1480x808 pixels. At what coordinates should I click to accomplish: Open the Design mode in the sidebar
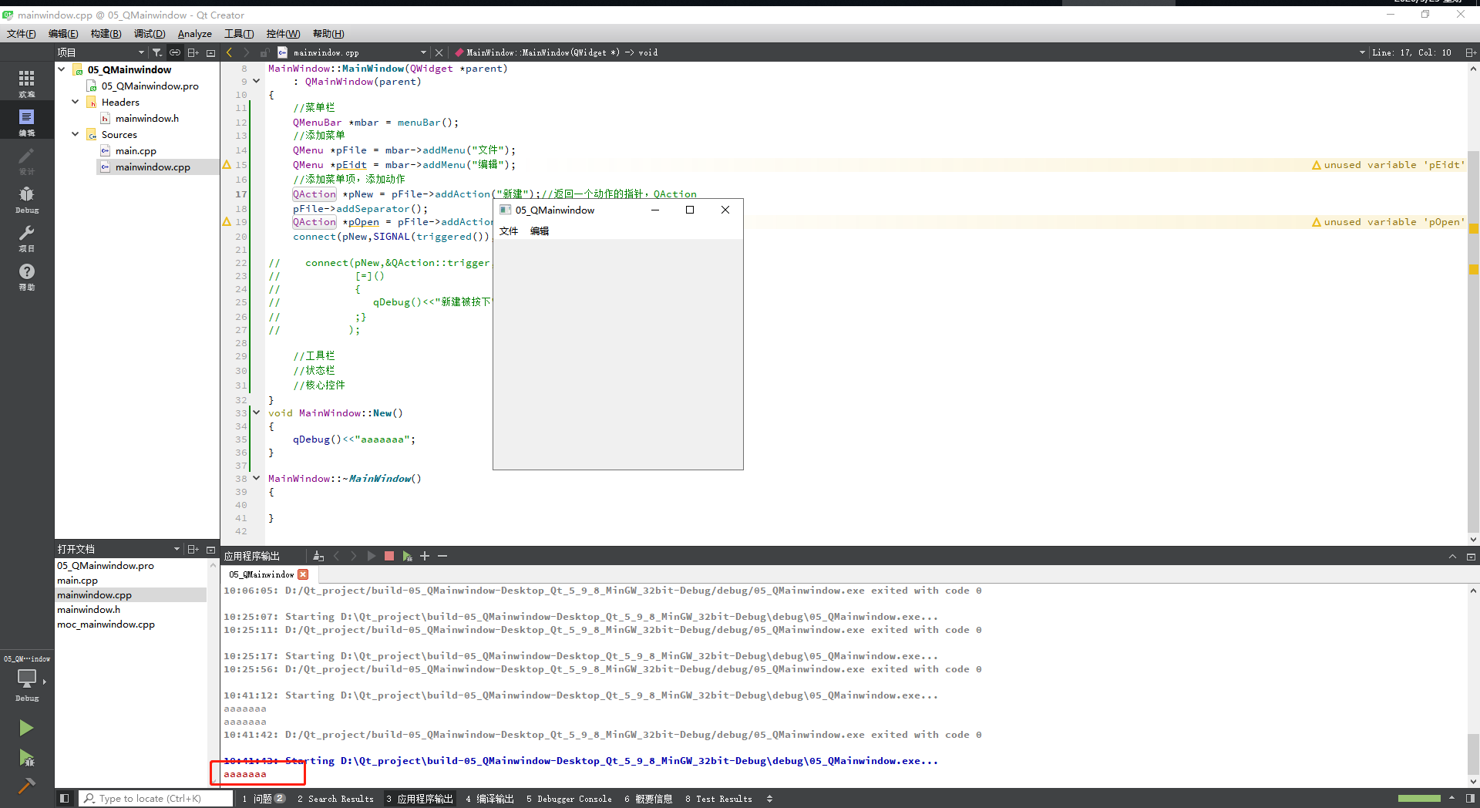click(x=27, y=160)
